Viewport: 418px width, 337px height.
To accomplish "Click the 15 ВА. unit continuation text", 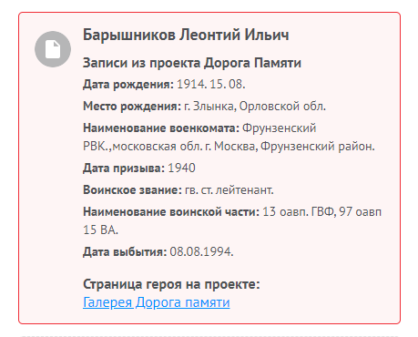I will point(100,230).
